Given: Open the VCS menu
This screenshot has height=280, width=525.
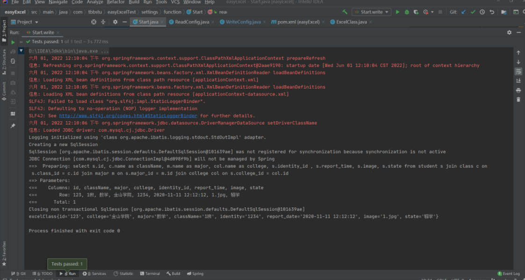Looking at the screenshot, I should coord(175,2).
